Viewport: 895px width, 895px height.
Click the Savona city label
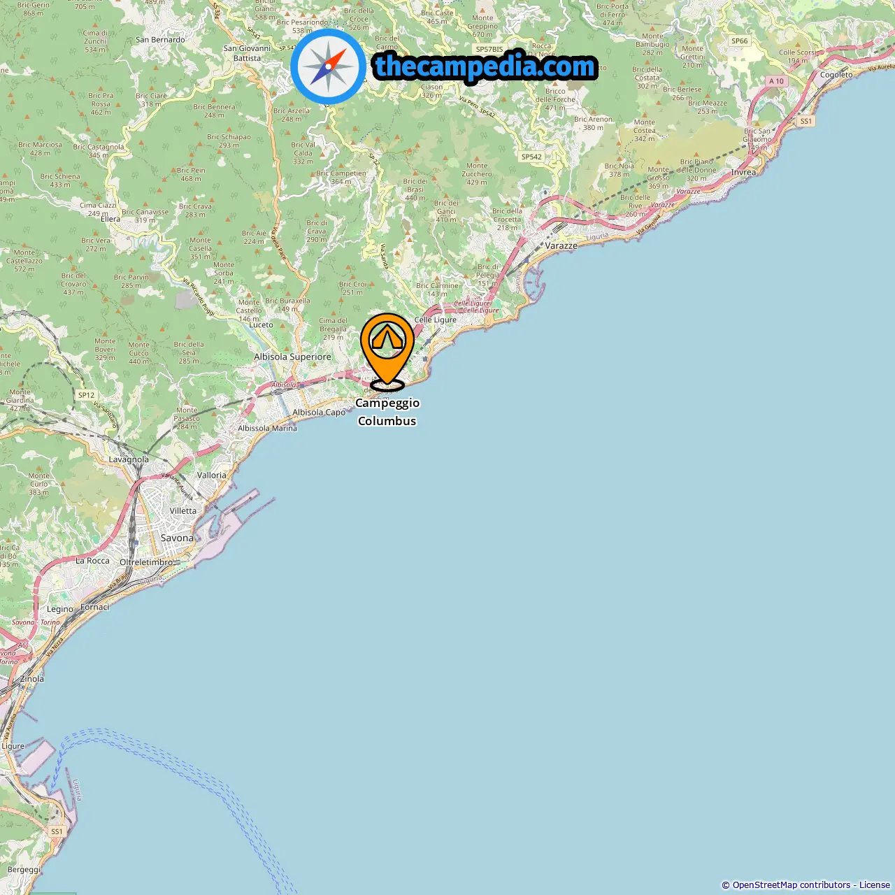coord(177,538)
